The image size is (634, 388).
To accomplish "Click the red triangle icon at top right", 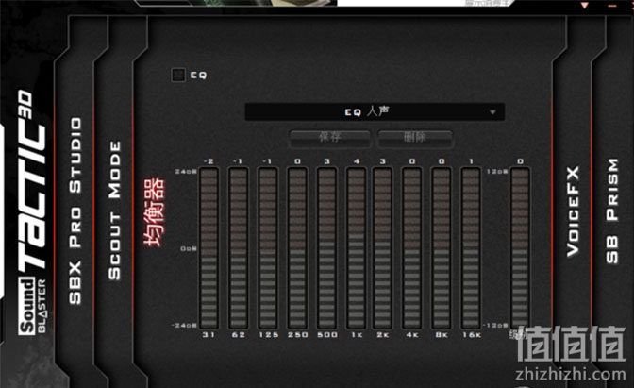I will (x=585, y=6).
